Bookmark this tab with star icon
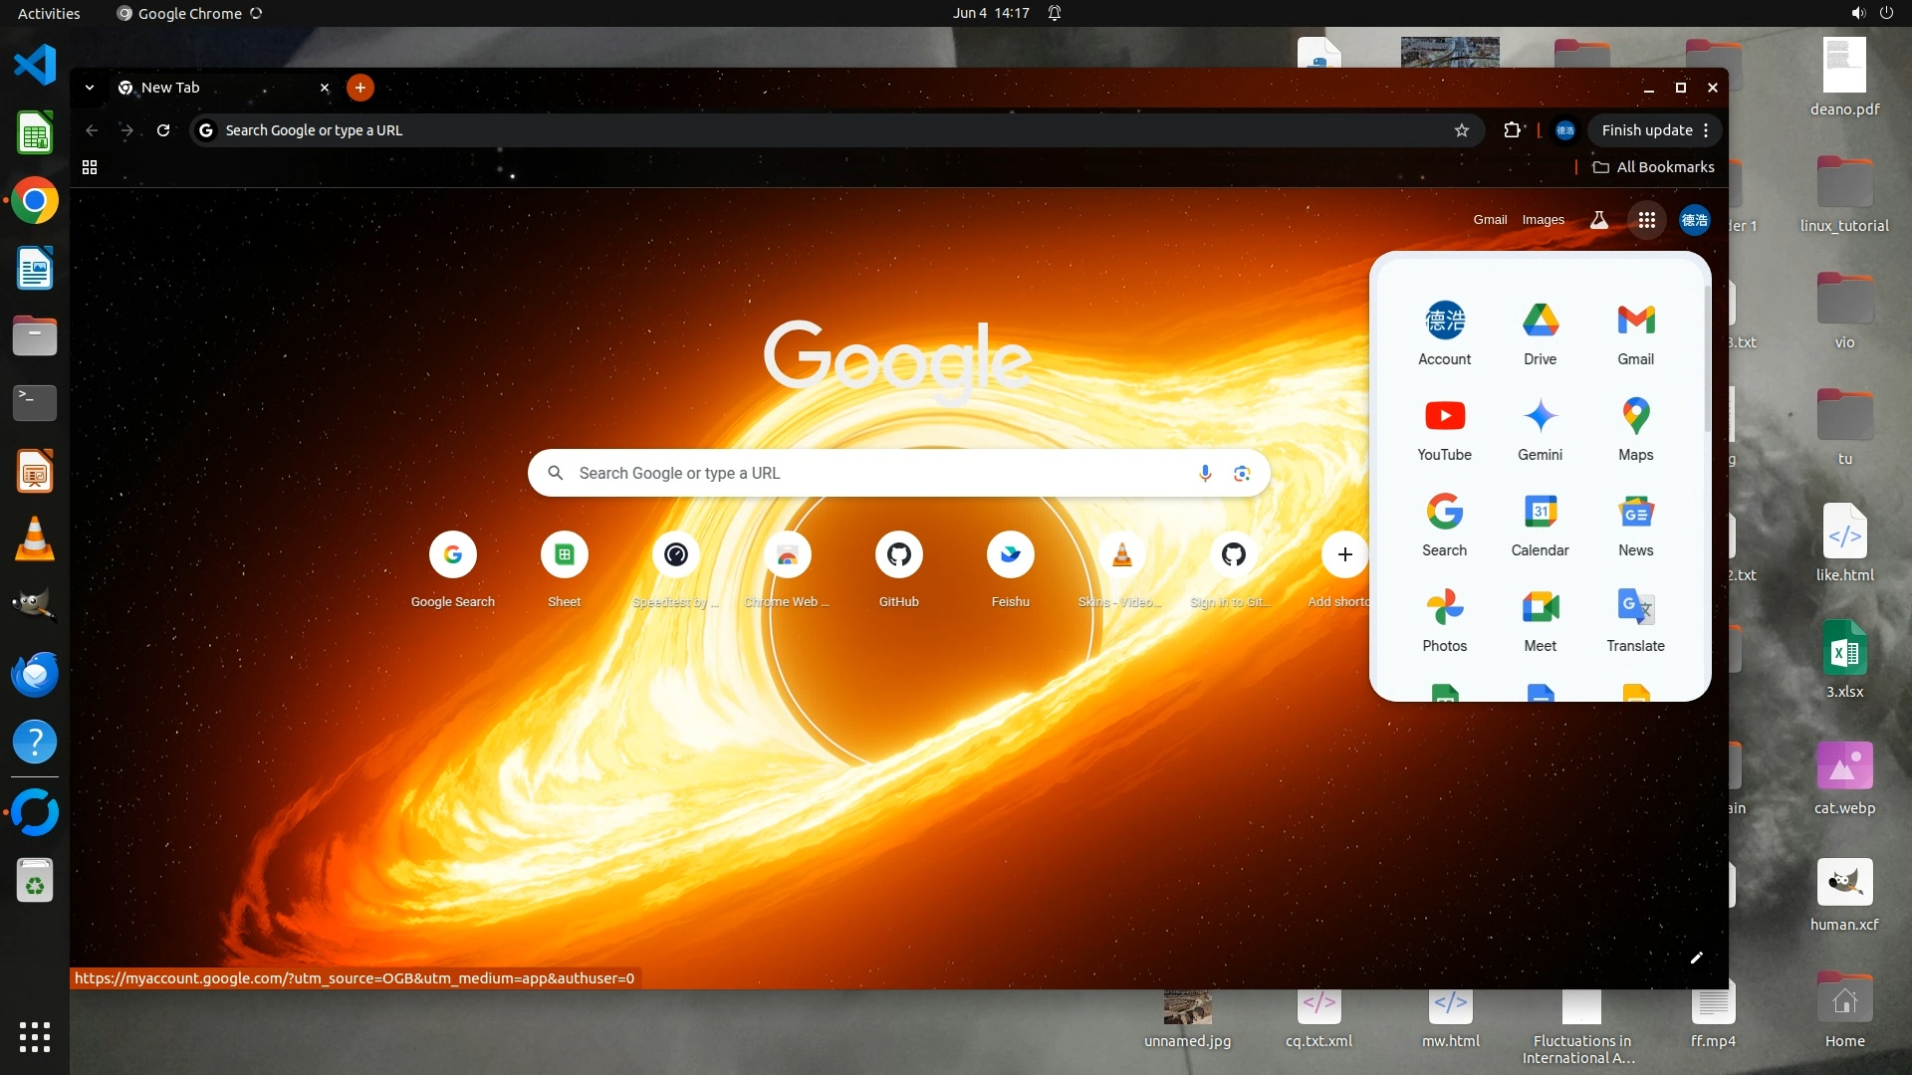1912x1075 pixels. 1462,130
